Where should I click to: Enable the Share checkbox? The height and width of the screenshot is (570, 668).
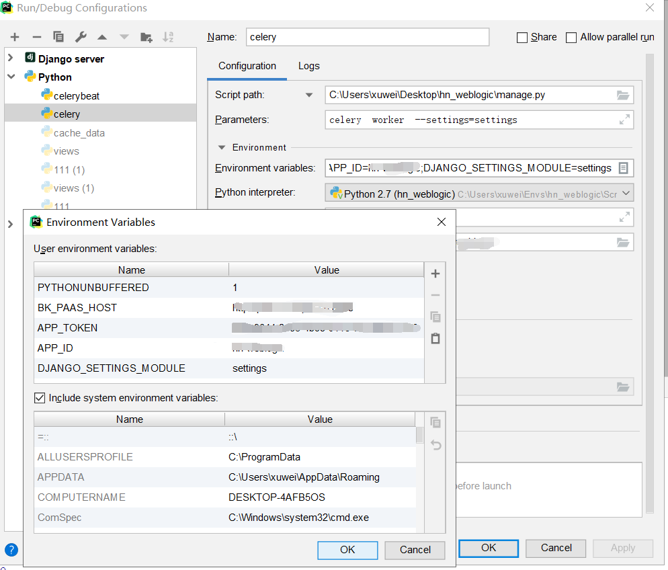click(x=520, y=37)
